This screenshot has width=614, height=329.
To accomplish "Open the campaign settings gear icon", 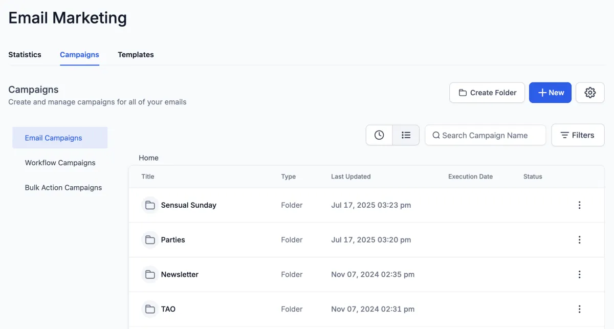I will pos(590,93).
